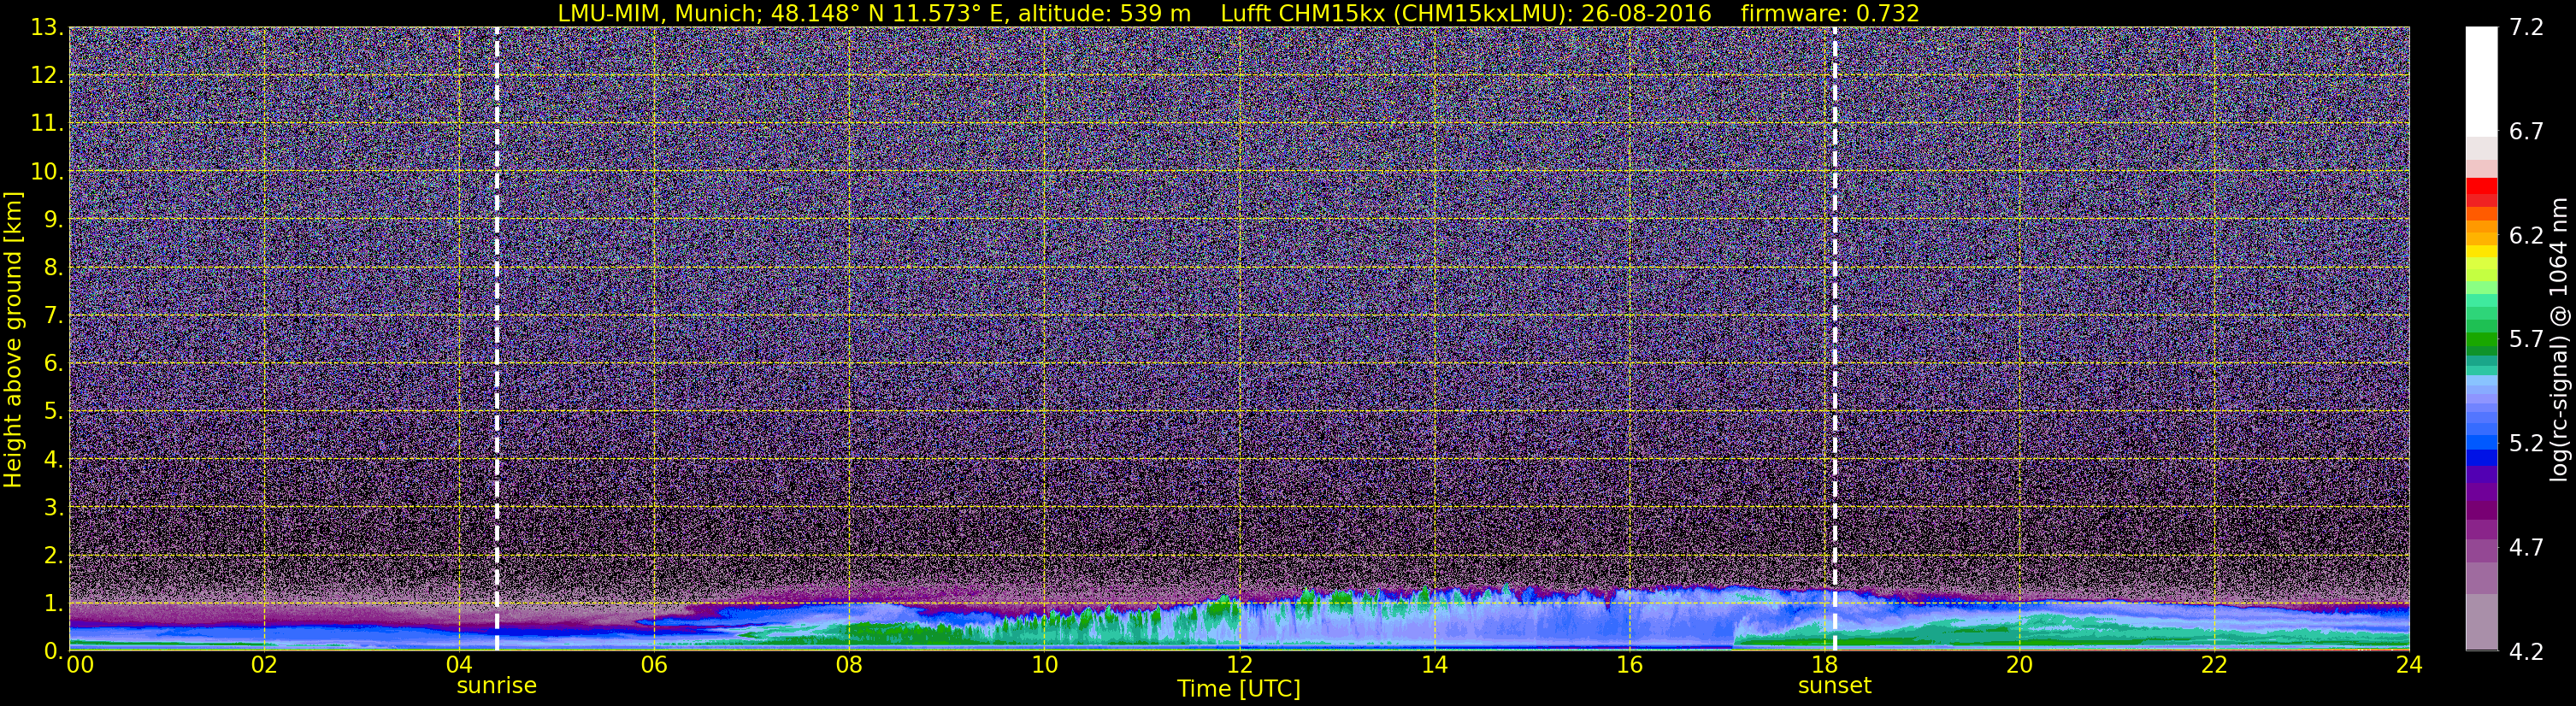Screen dimensions: 2576x706
Task: Click the time axis tick '00'
Action: coord(79,666)
